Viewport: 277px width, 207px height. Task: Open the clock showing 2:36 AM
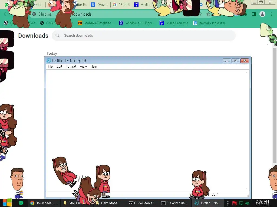pyautogui.click(x=262, y=203)
